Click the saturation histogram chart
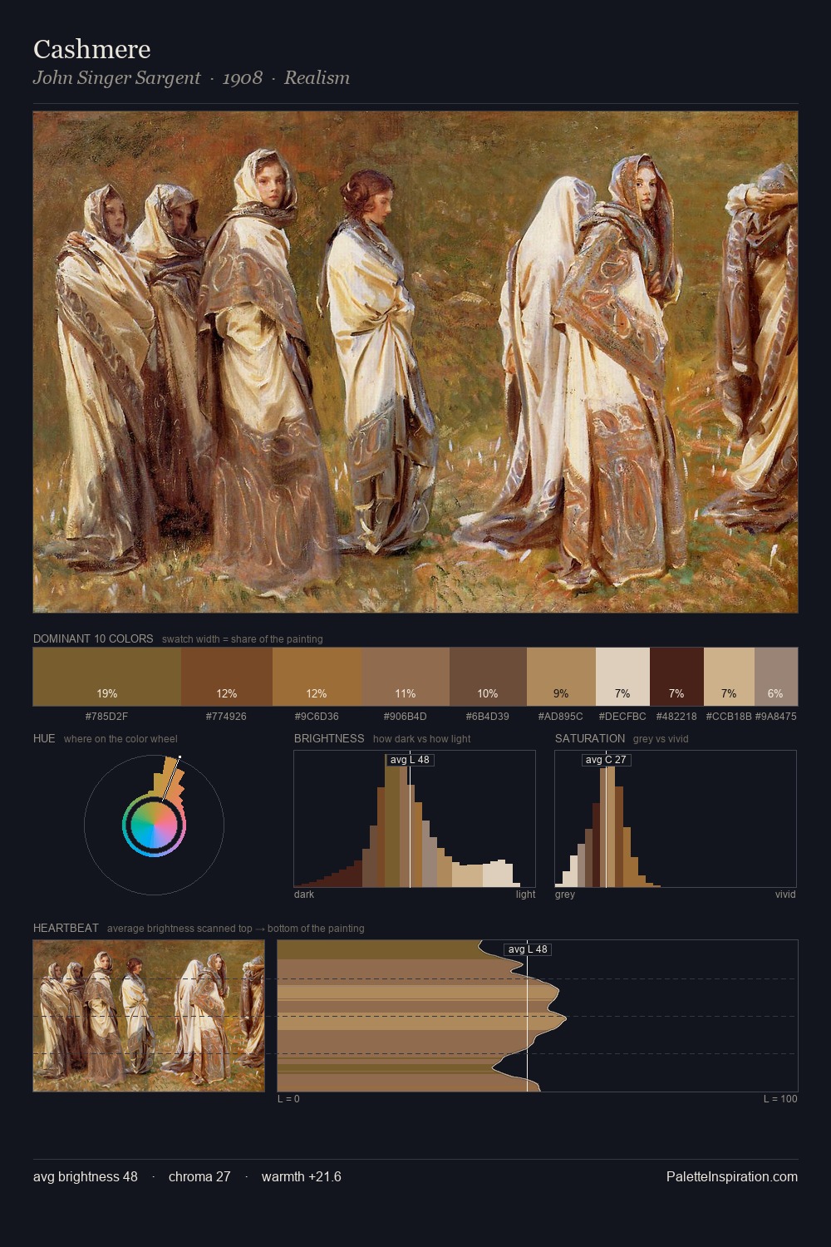The image size is (831, 1247). point(676,819)
